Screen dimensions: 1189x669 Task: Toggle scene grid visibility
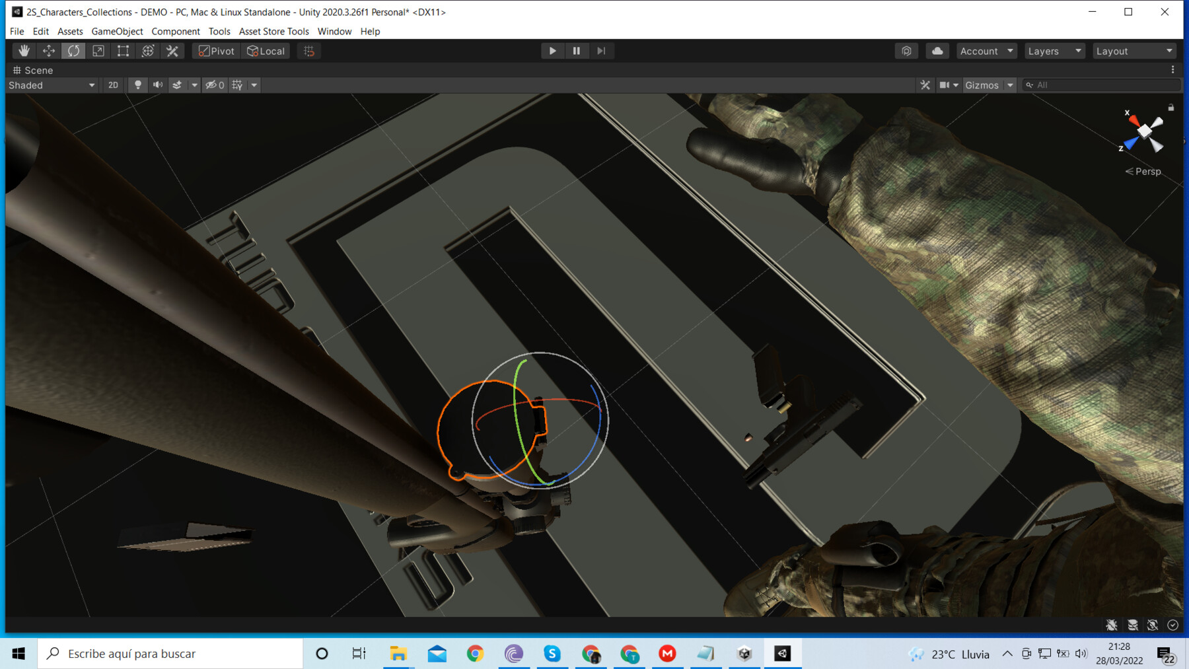(x=237, y=85)
